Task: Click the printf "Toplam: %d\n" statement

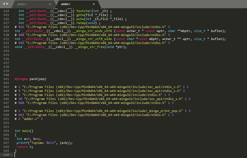Action: tap(45, 143)
